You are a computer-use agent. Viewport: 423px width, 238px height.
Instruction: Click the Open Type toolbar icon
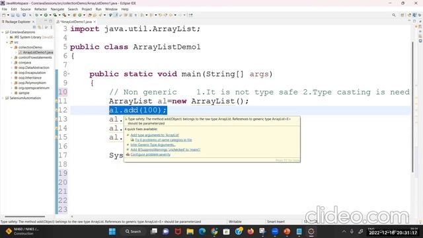click(x=90, y=15)
